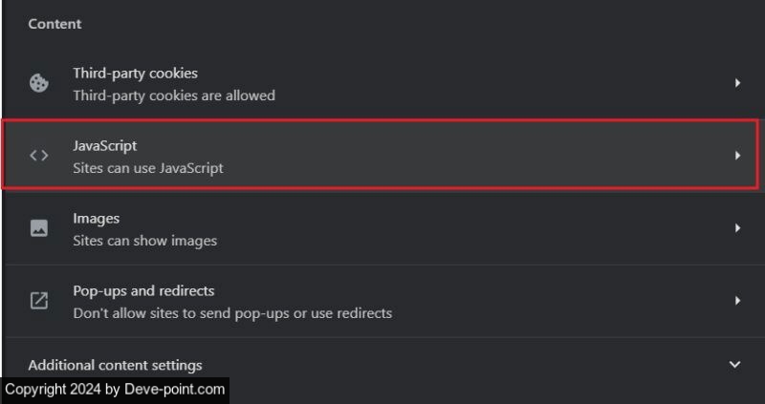The width and height of the screenshot is (765, 404).
Task: Select the Third-party cookies title
Action: tap(135, 73)
